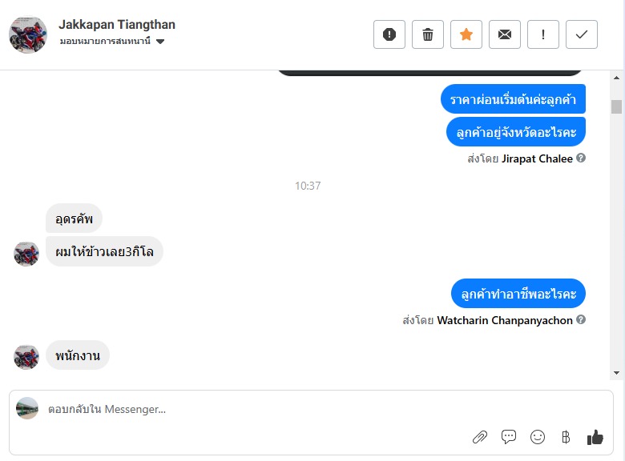Open Jakkapan Tiangthan profile name
Screen dimensions: 625x461
click(x=117, y=24)
